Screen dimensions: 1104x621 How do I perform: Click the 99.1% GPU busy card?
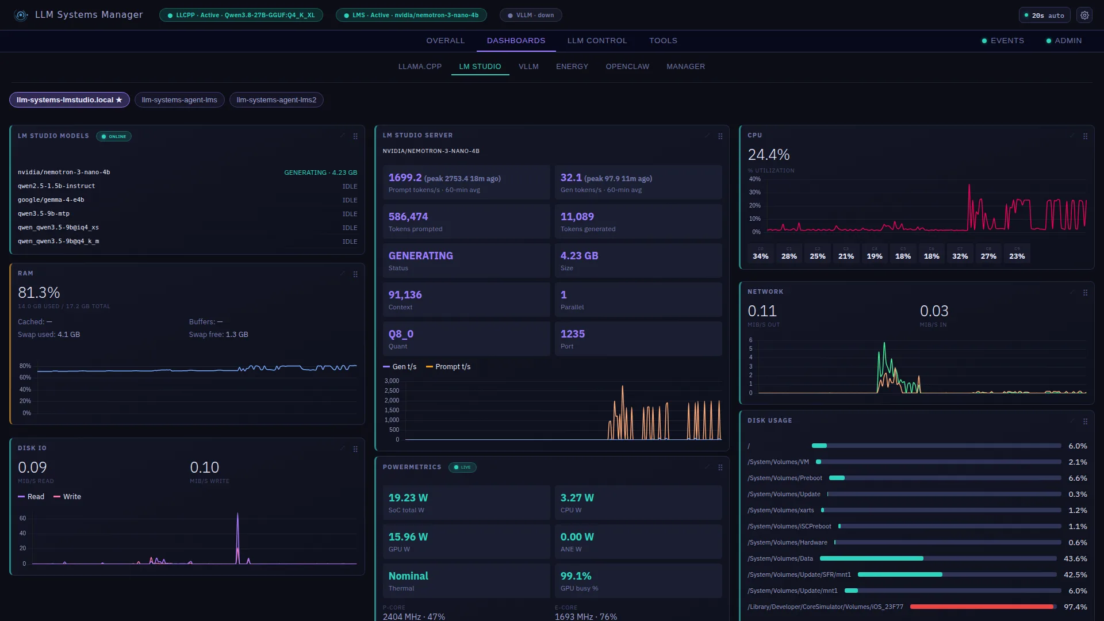tap(638, 581)
